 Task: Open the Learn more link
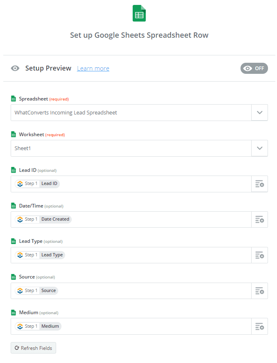coord(93,68)
